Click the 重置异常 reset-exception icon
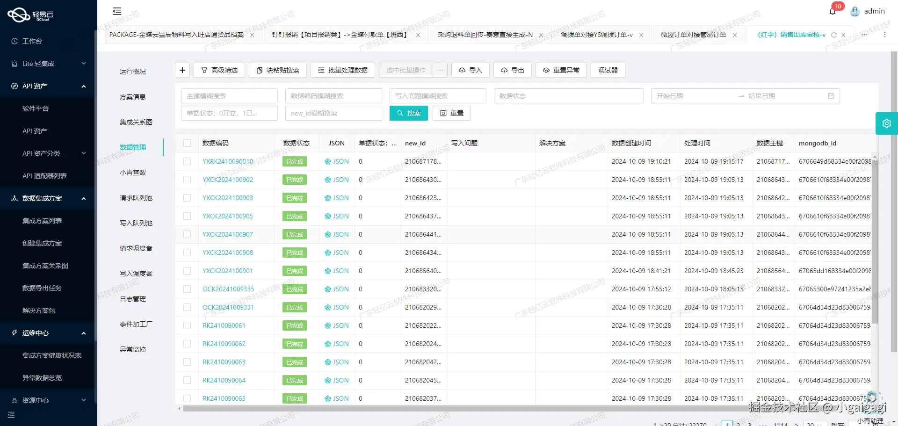This screenshot has height=426, width=898. (561, 70)
